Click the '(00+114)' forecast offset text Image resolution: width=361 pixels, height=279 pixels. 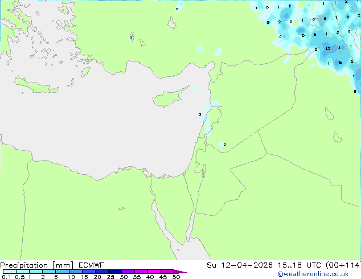[x=343, y=265]
